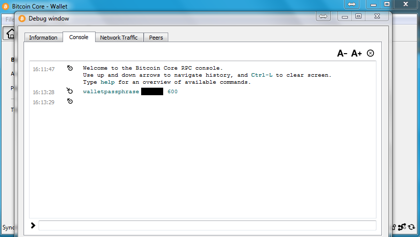Open File menu in Bitcoin Core window
Viewport: 420px width, 237px height.
point(10,20)
